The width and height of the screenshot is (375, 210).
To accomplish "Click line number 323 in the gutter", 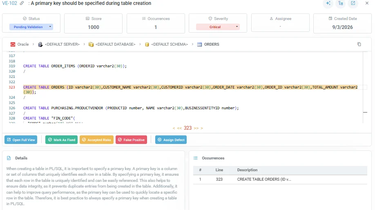I will (12, 87).
